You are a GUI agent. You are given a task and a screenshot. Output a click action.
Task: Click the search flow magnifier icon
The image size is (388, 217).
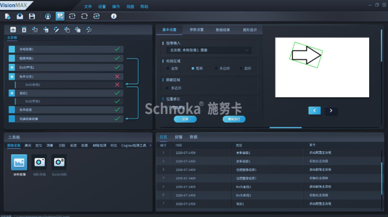point(89,30)
